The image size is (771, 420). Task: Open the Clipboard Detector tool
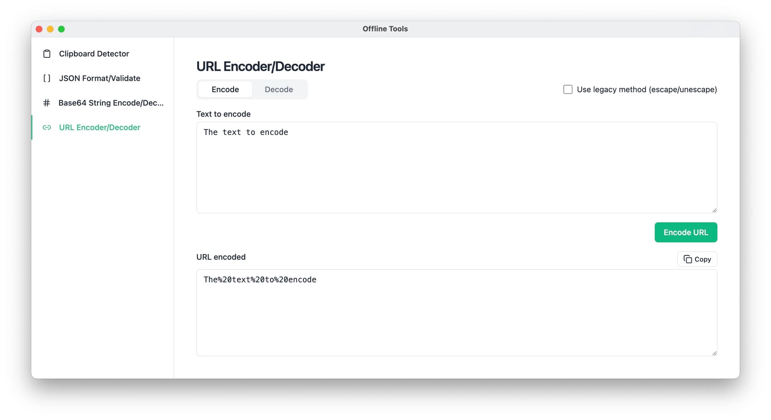[94, 53]
